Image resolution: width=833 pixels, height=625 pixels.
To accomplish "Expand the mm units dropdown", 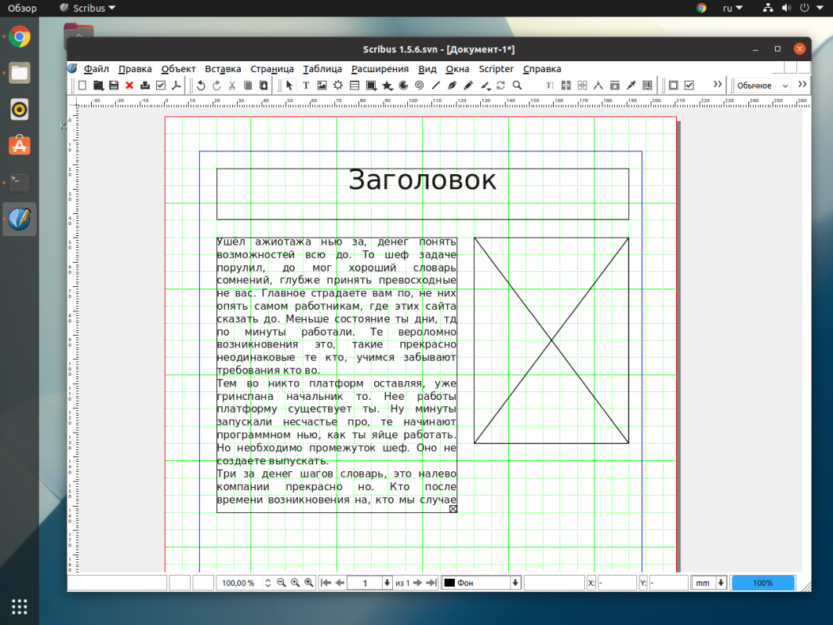I will tap(708, 583).
